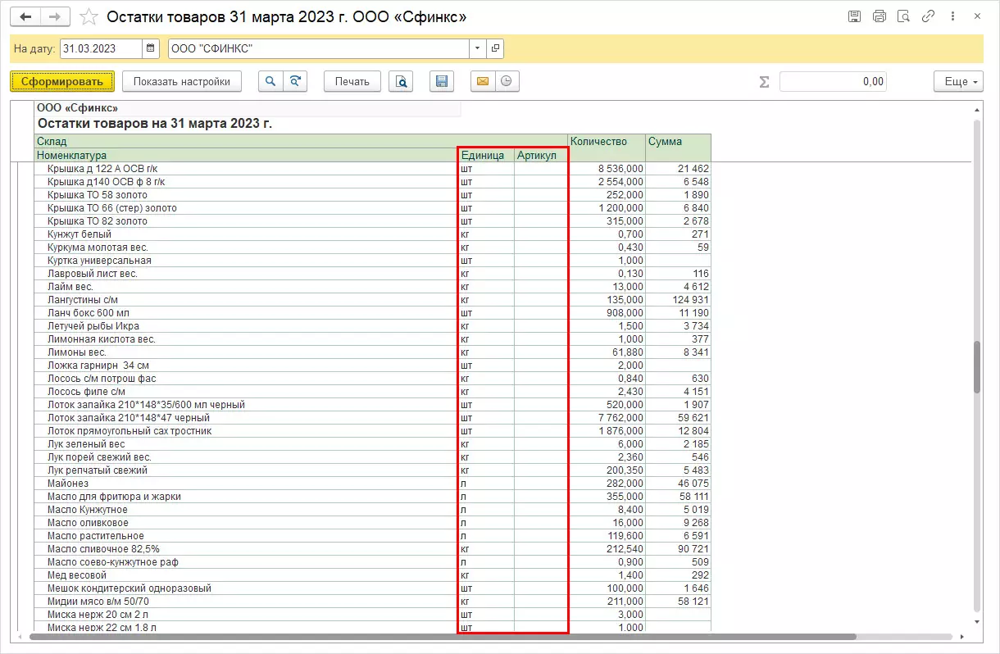
Task: Click the Показать настройки button
Action: click(182, 81)
